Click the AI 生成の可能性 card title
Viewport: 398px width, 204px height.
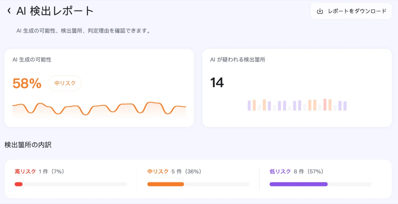[x=32, y=60]
